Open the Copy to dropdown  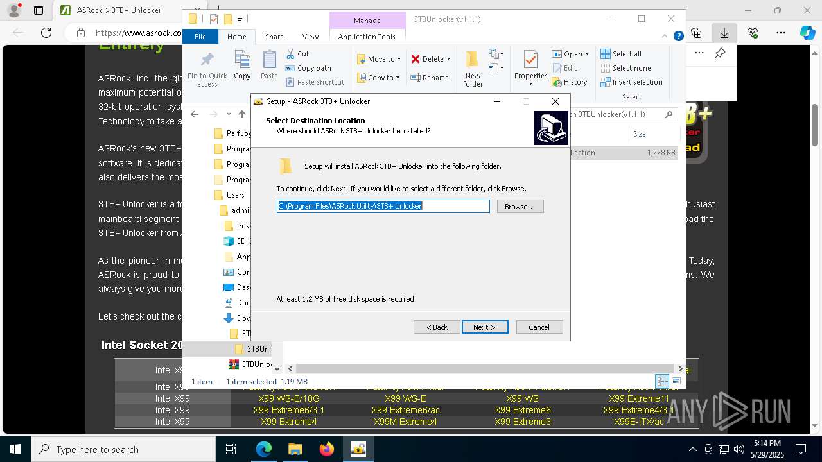378,78
